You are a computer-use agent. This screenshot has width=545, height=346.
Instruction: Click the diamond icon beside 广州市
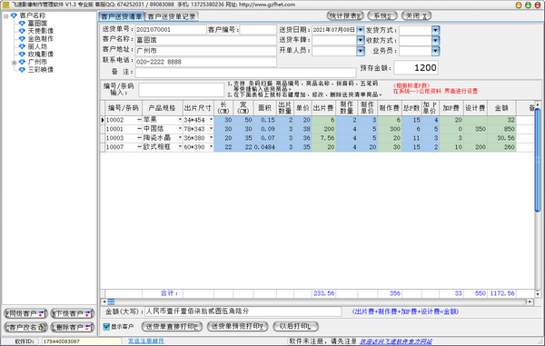click(x=22, y=62)
